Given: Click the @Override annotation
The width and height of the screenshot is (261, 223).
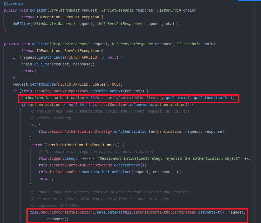Looking at the screenshot, I should [x=14, y=4].
